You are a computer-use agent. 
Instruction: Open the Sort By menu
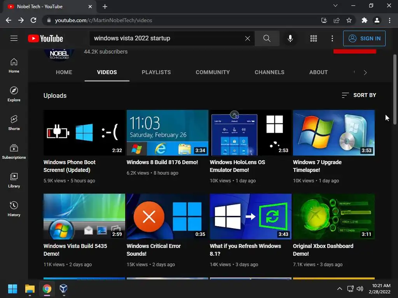tap(359, 95)
